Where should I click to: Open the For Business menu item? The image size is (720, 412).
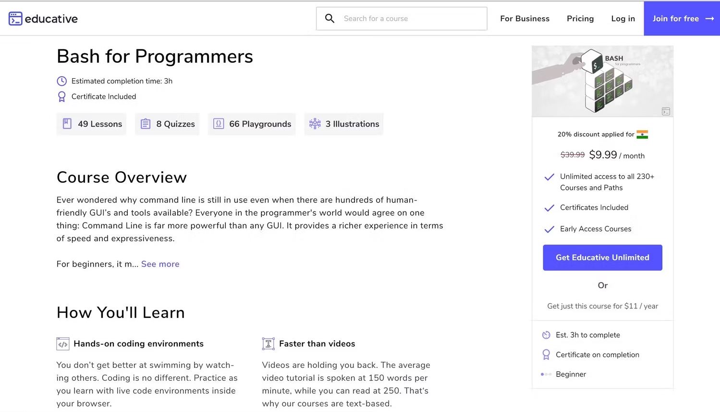[x=525, y=19]
